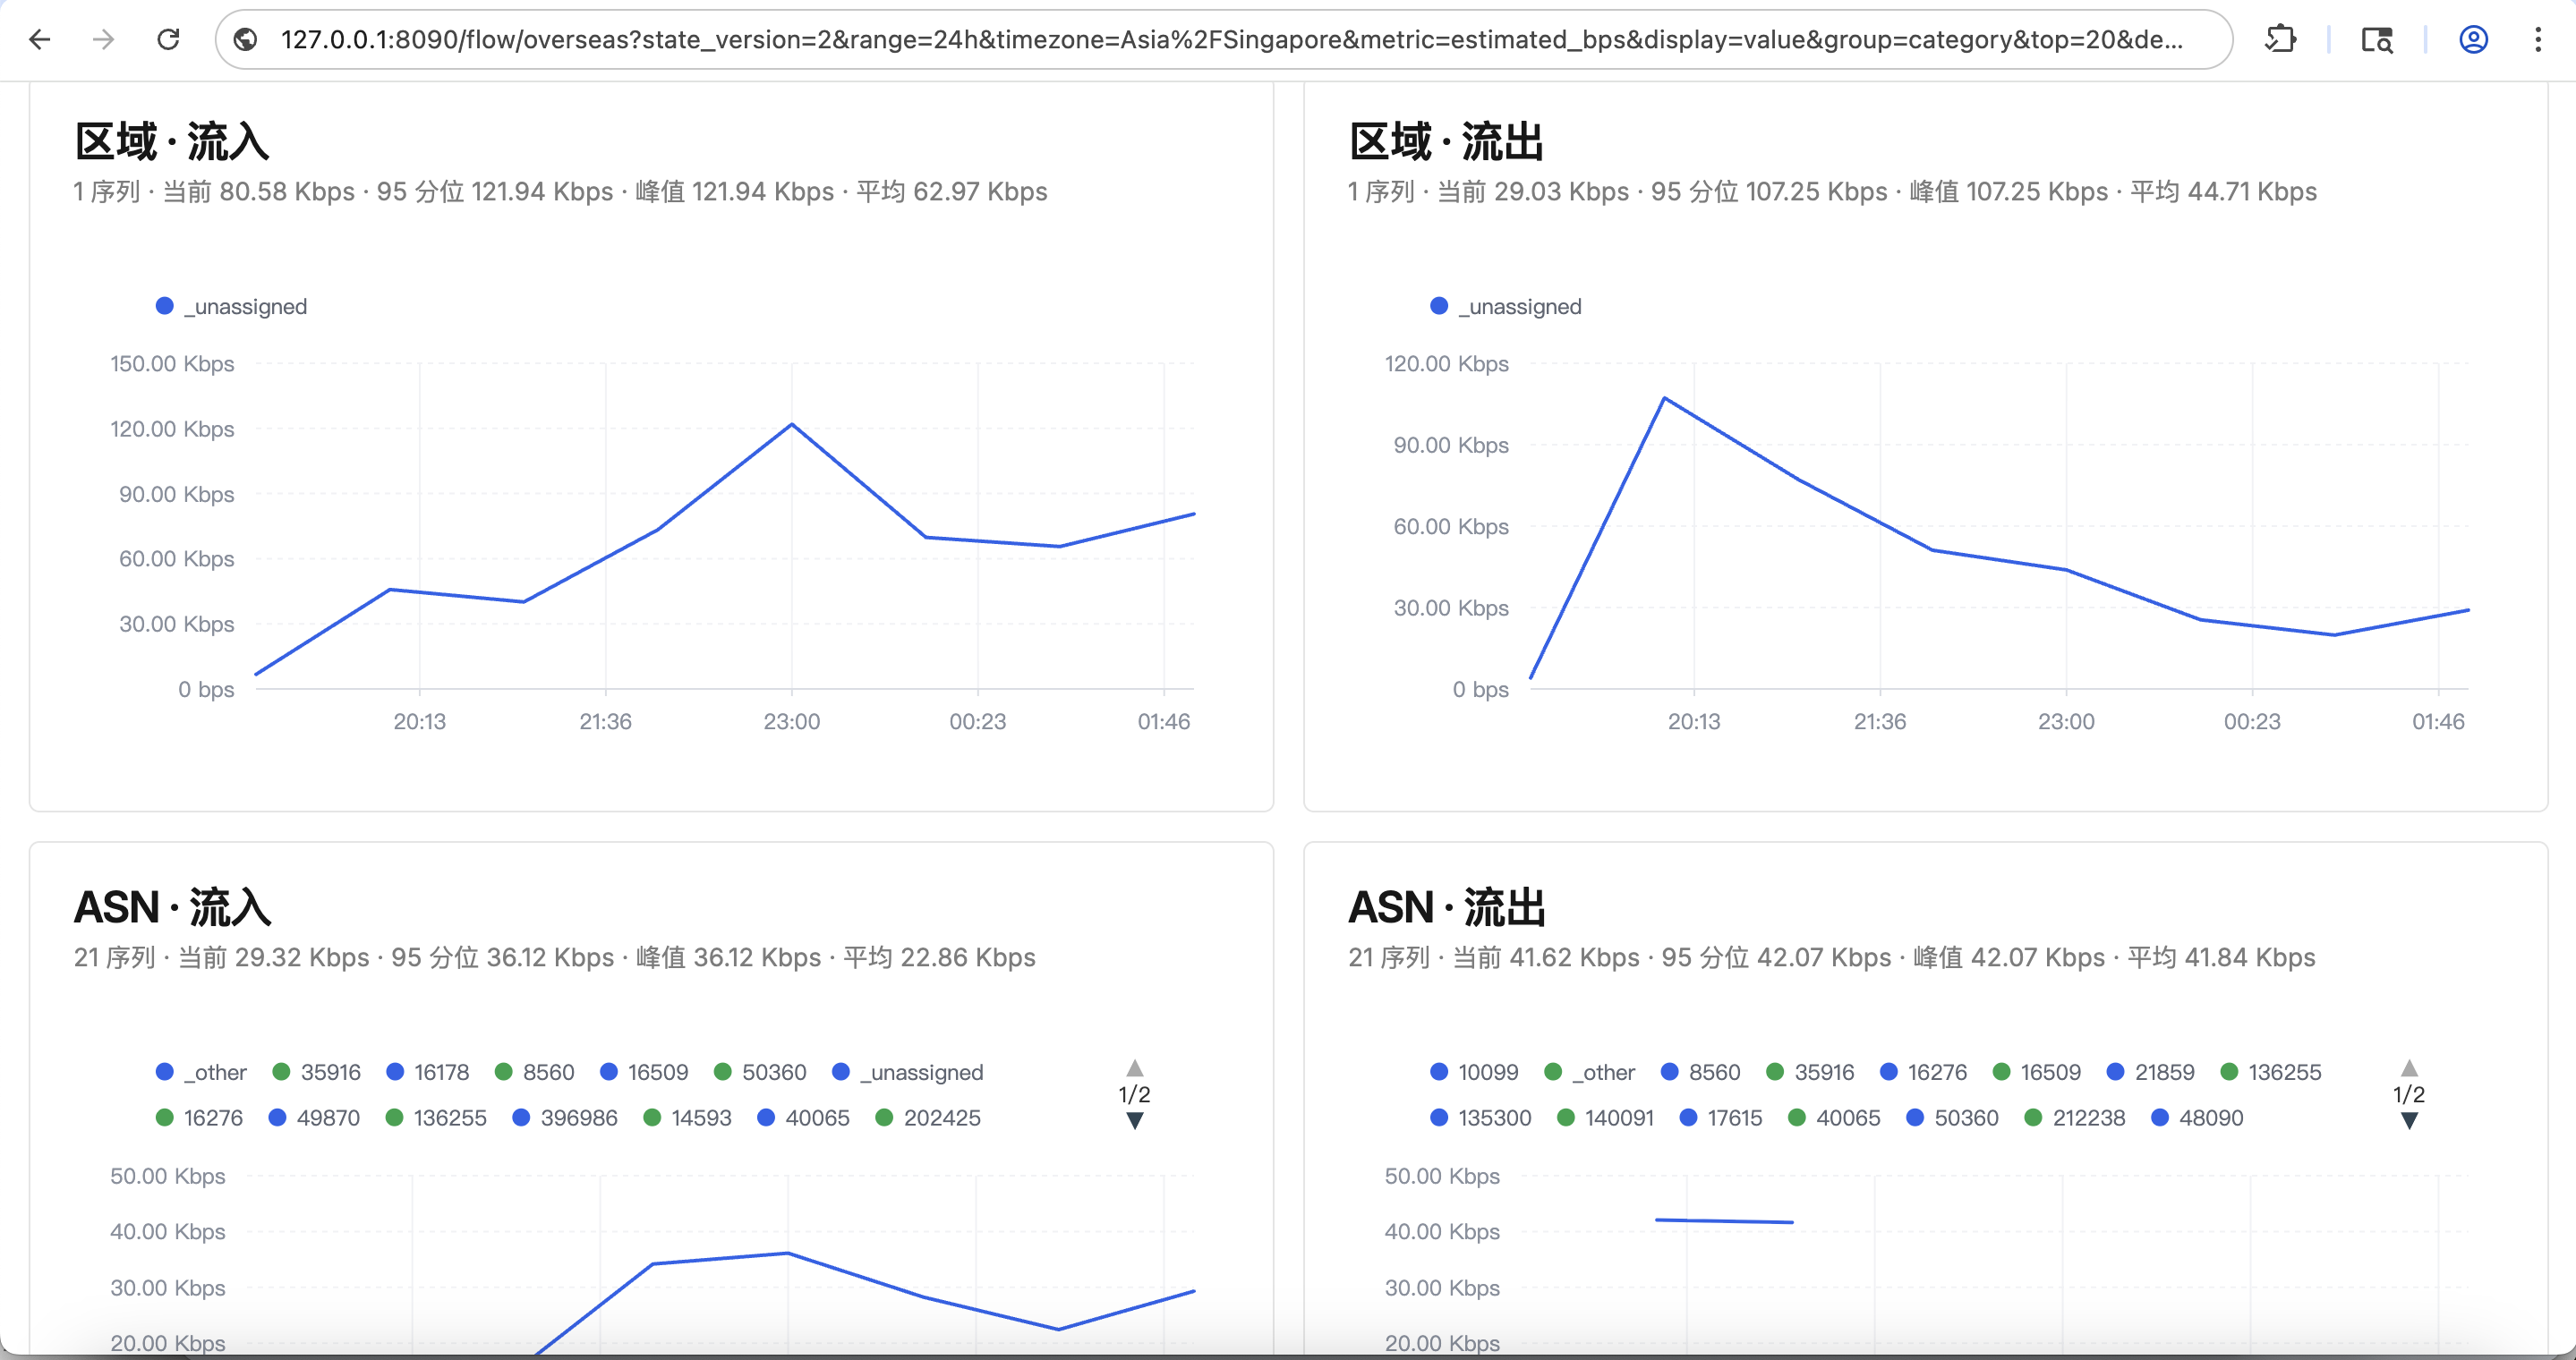
Task: Click the browser back arrow
Action: click(x=40, y=39)
